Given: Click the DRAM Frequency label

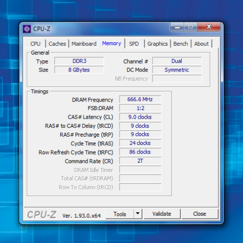Looking at the screenshot, I should [92, 100].
